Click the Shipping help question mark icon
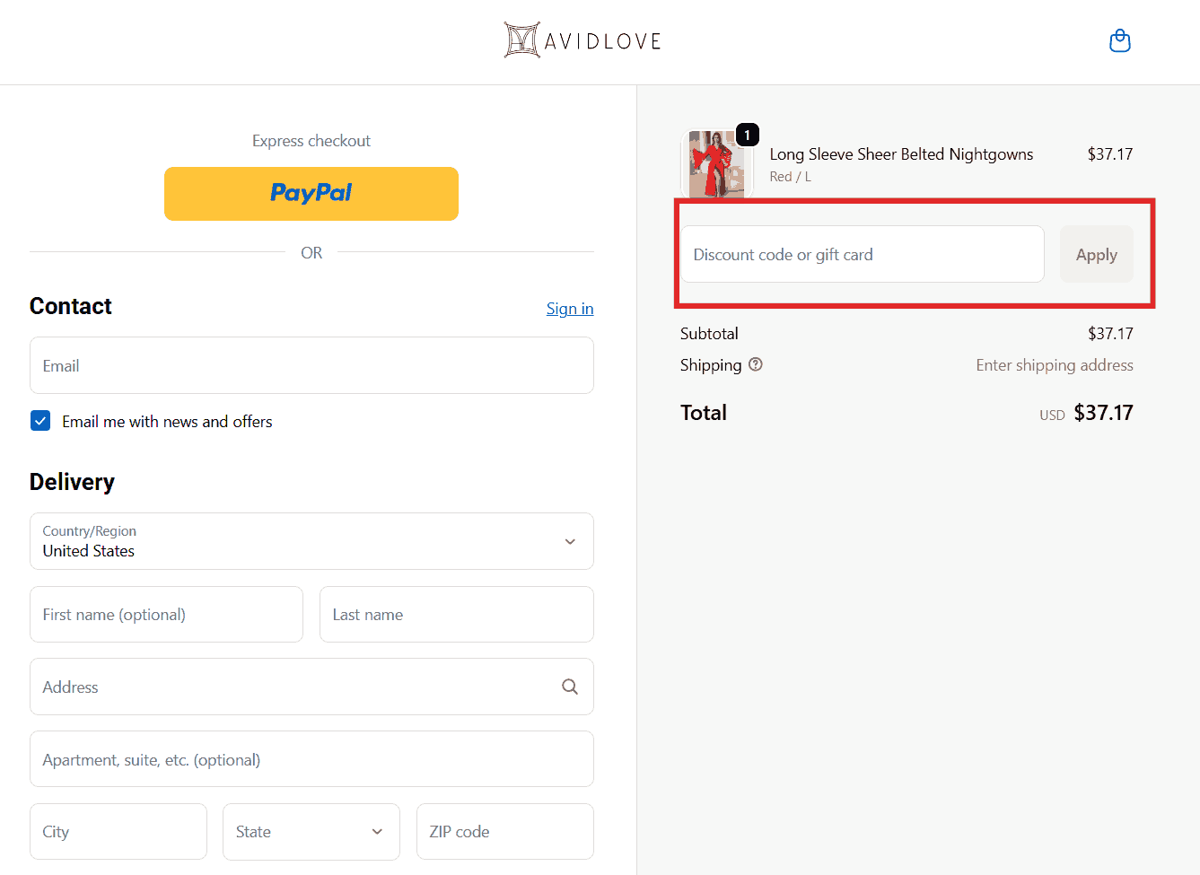This screenshot has height=875, width=1200. click(756, 364)
